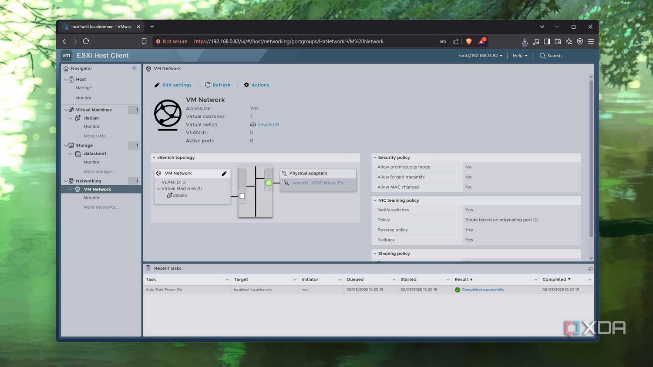
Task: Open the Help dropdown menu
Action: pos(520,56)
